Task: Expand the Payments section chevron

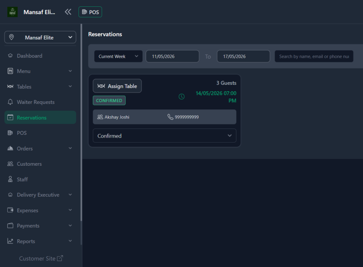Action: click(x=70, y=226)
